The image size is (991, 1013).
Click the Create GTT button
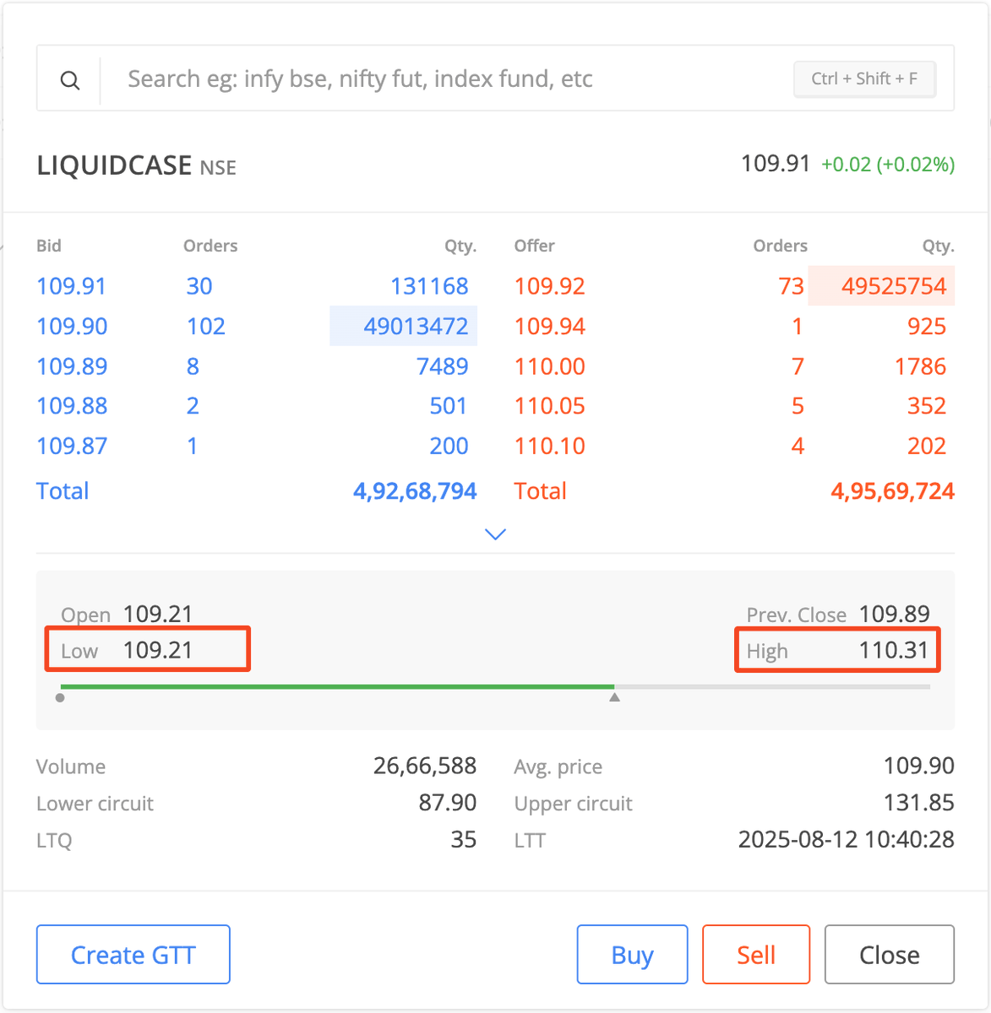pos(133,955)
